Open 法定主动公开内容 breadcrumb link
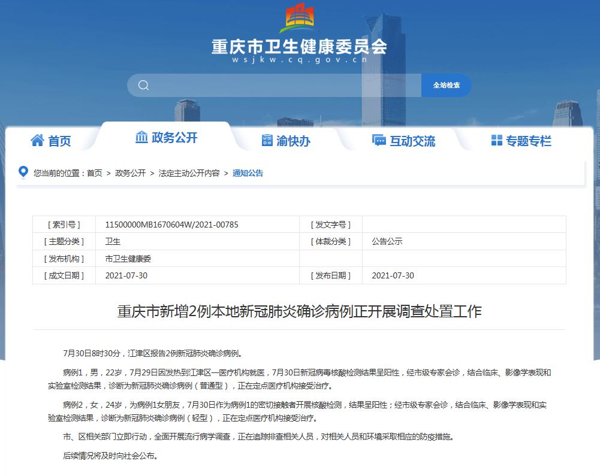The width and height of the screenshot is (600, 476). coord(189,173)
